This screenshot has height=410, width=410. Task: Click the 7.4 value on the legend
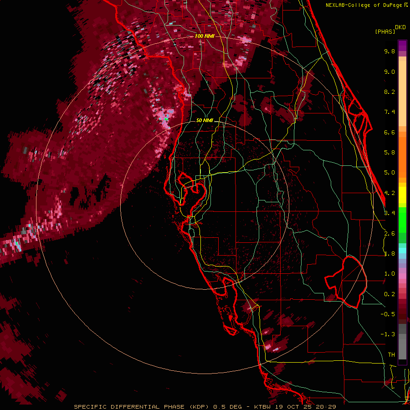tap(389, 112)
